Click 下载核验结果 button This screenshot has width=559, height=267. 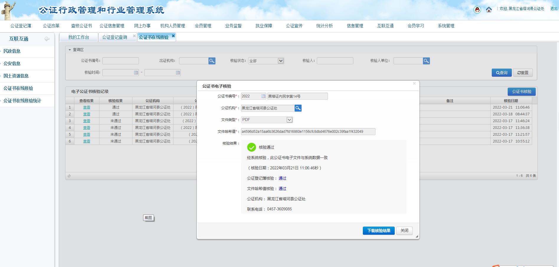pos(378,230)
